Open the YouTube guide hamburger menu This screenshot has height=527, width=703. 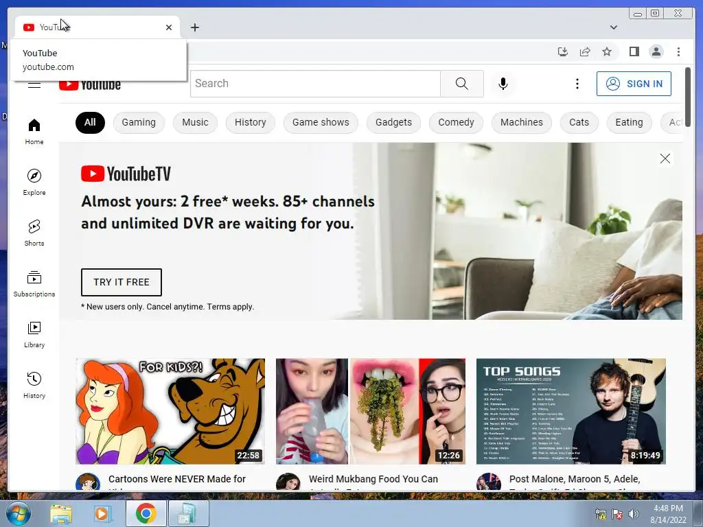tap(34, 84)
